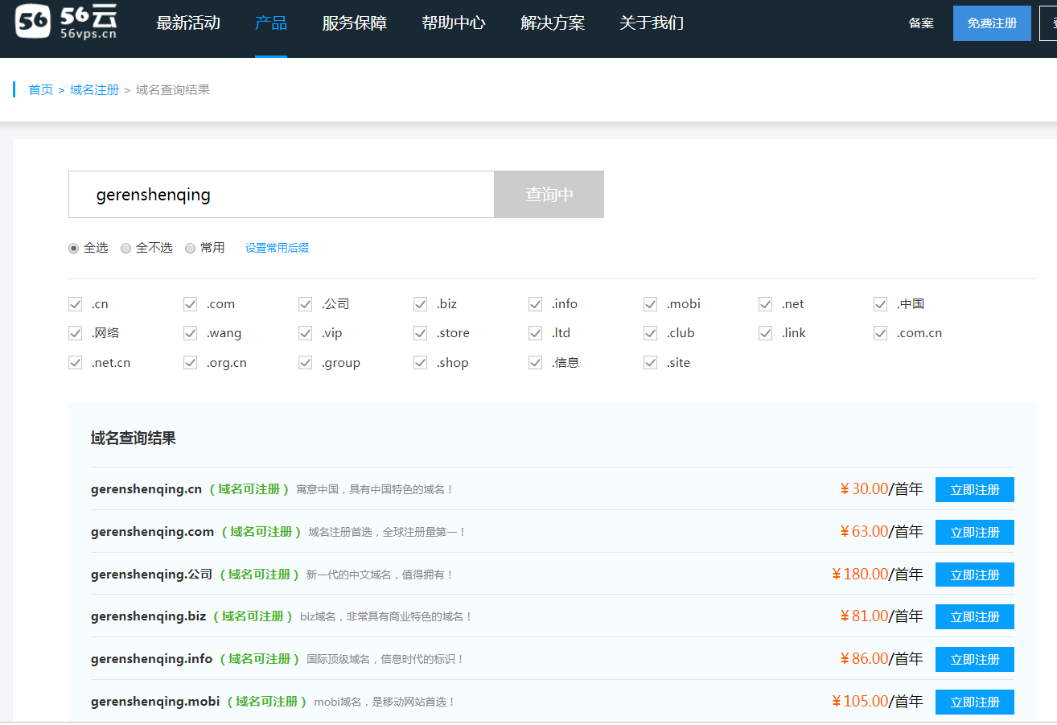The height and width of the screenshot is (725, 1057).
Task: Toggle the .club suffix checkbox
Action: click(651, 333)
